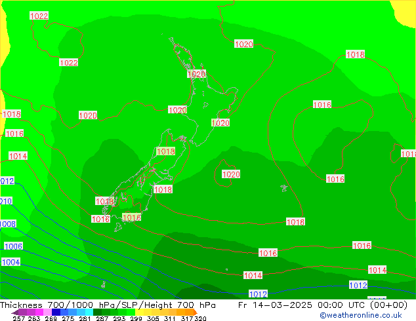Click the cut-off blue '010' label
This screenshot has height=321, width=416.
click(x=6, y=201)
